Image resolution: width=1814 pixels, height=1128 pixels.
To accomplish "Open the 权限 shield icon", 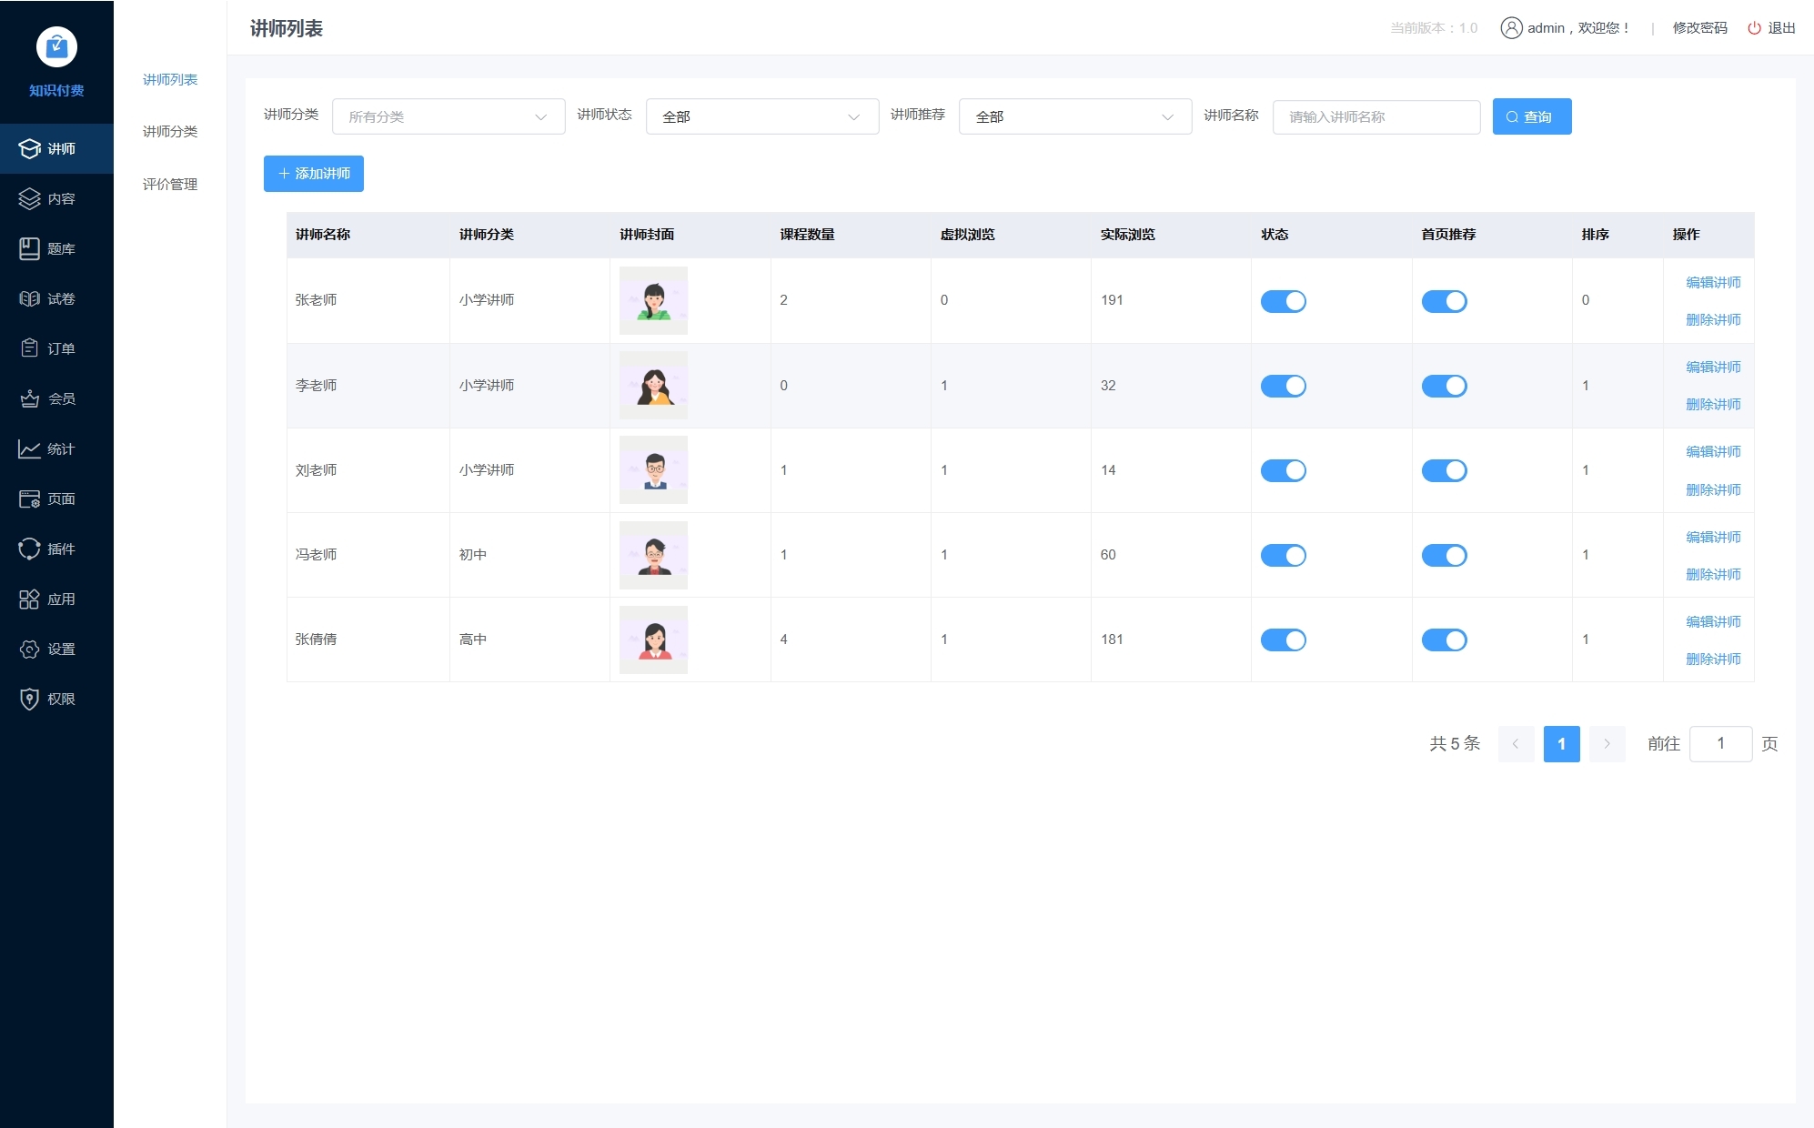I will click(x=29, y=699).
